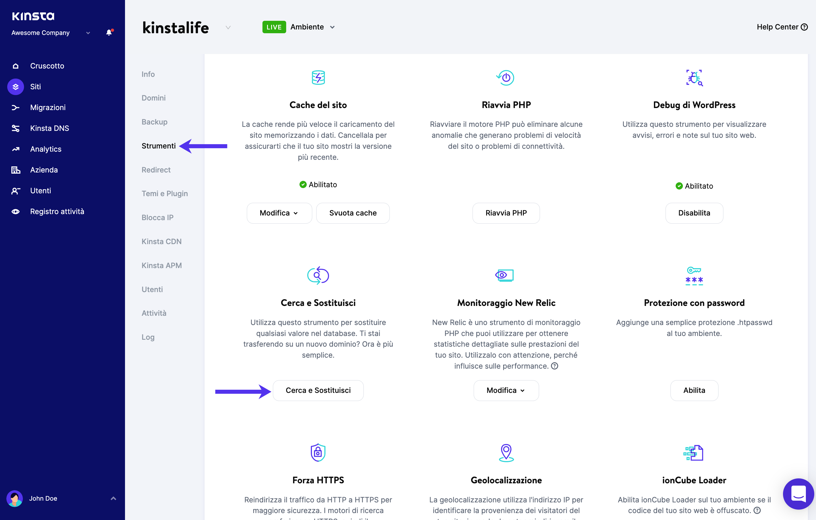This screenshot has height=520, width=816.
Task: Open the Cruscotto home icon
Action: click(x=16, y=66)
